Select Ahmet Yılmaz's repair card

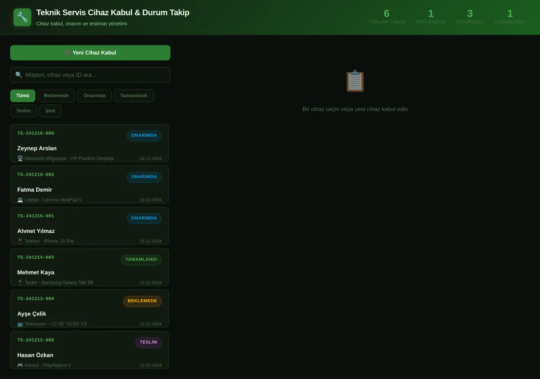coord(90,226)
